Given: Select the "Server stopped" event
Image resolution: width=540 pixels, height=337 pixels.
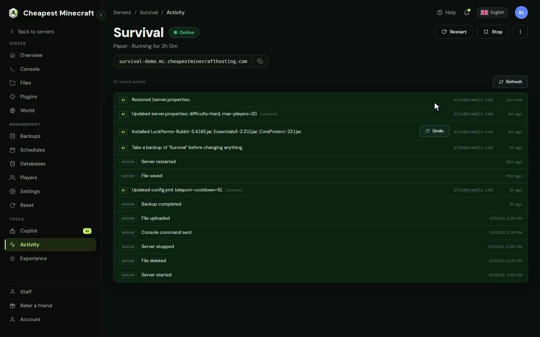Looking at the screenshot, I should (x=321, y=247).
